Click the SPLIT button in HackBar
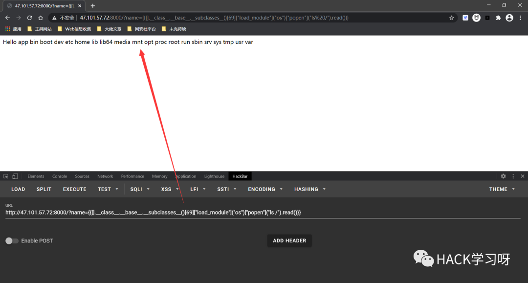This screenshot has width=528, height=283. click(x=44, y=189)
